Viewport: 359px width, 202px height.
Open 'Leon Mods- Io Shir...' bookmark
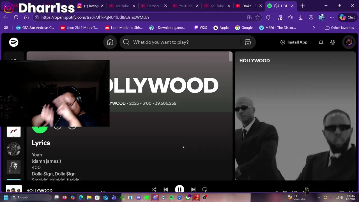click(124, 28)
